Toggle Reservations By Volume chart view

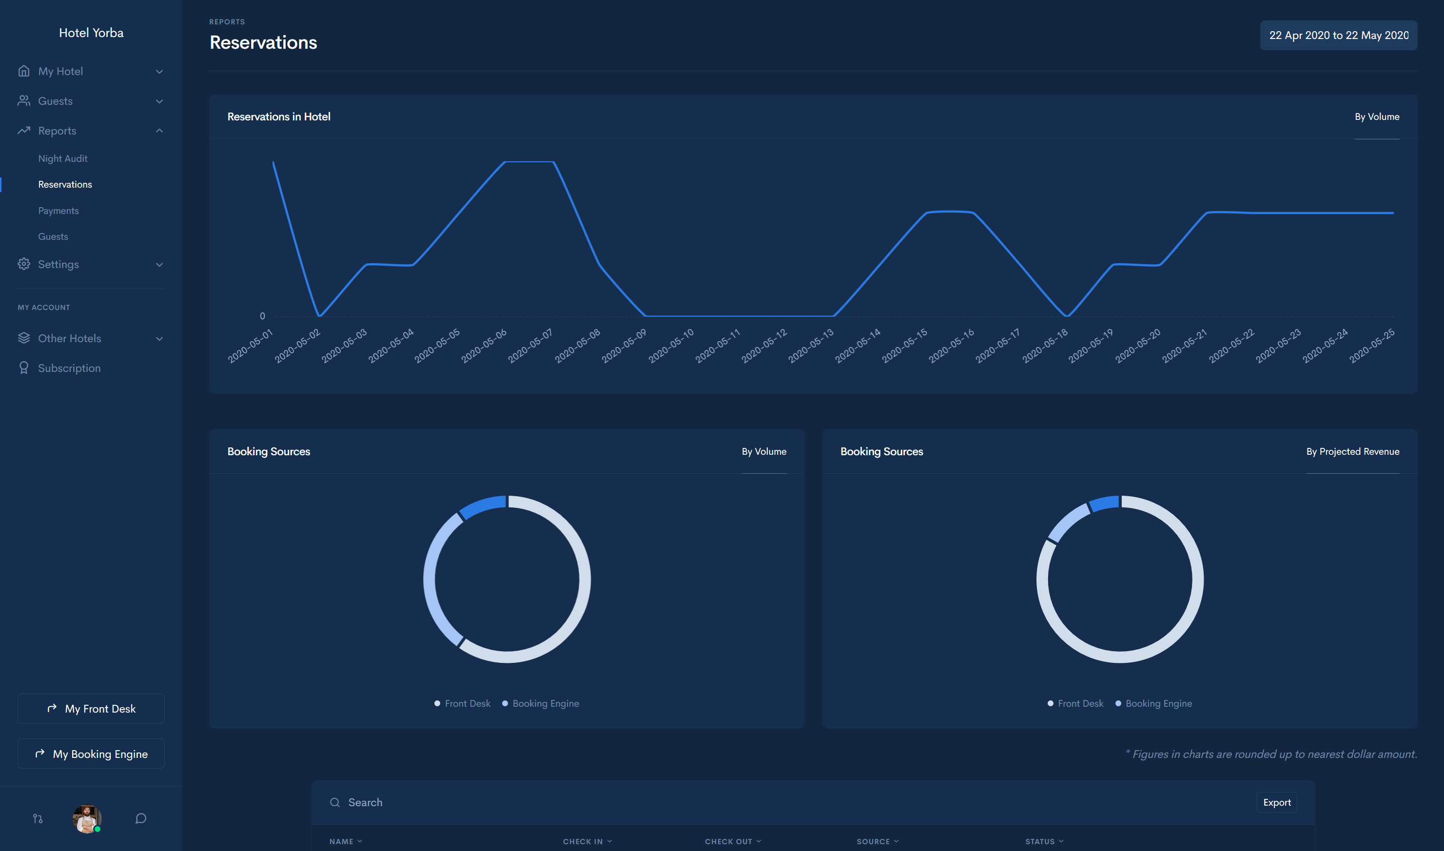(x=1377, y=116)
